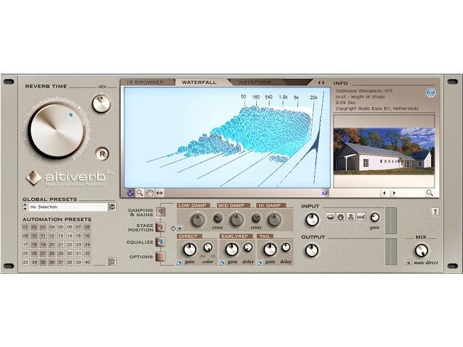Select automation preset 20
463x347 pixels.
click(x=52, y=244)
